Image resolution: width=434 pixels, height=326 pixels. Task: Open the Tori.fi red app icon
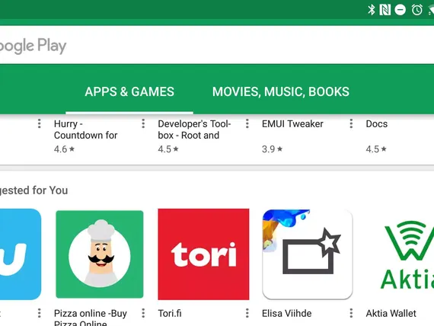[203, 254]
